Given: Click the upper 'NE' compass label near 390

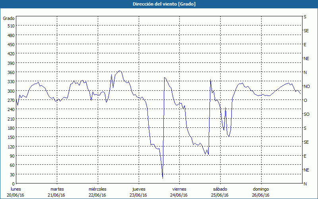Looking at the screenshot, I should pyautogui.click(x=306, y=59).
